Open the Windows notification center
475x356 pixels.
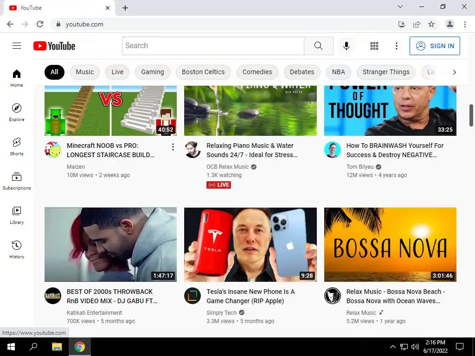click(460, 347)
